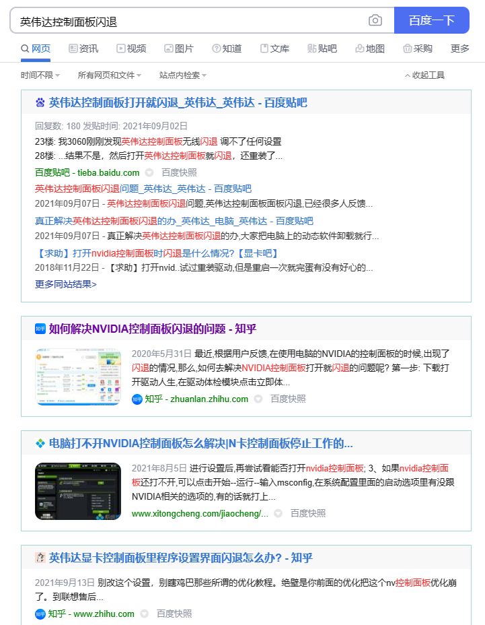
Task: Open the 采购 tab
Action: (418, 48)
